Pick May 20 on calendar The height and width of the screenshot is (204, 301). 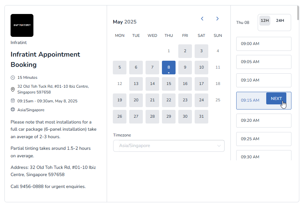click(x=136, y=100)
